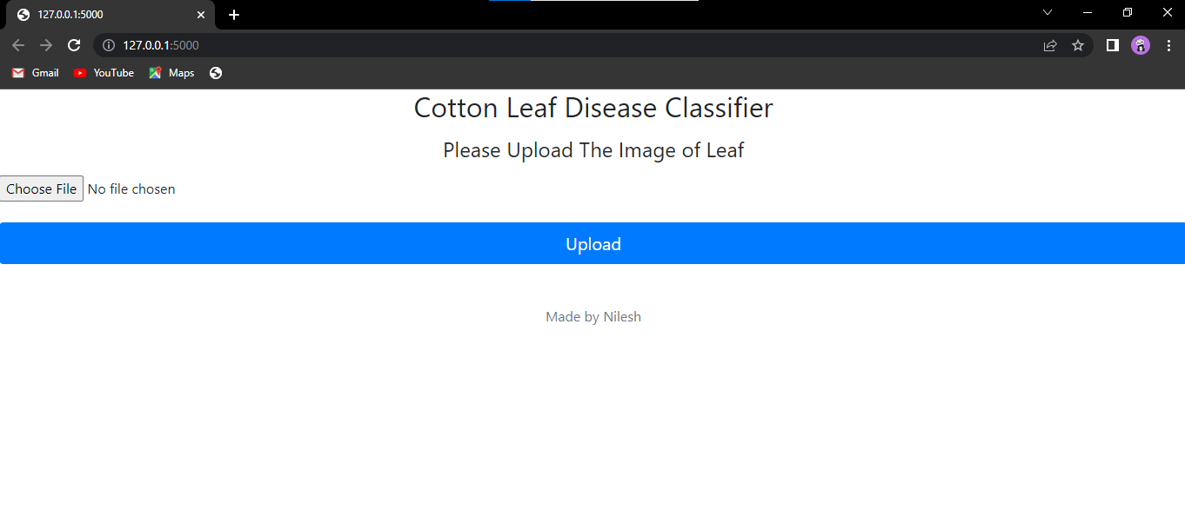Open the share this page icon
The height and width of the screenshot is (516, 1185).
click(1050, 45)
